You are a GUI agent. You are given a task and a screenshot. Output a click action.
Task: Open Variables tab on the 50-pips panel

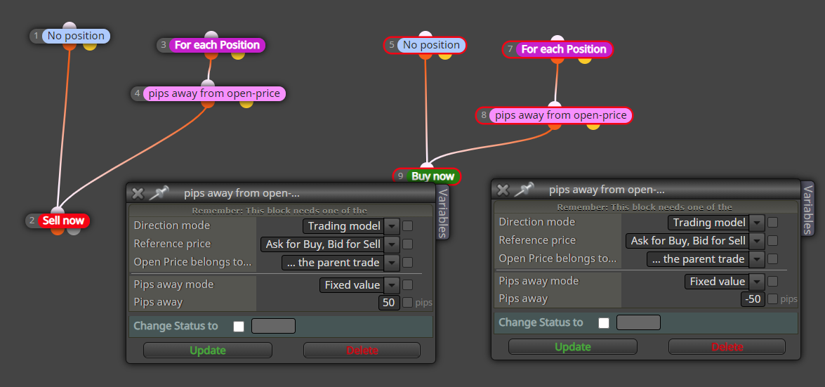pos(442,213)
